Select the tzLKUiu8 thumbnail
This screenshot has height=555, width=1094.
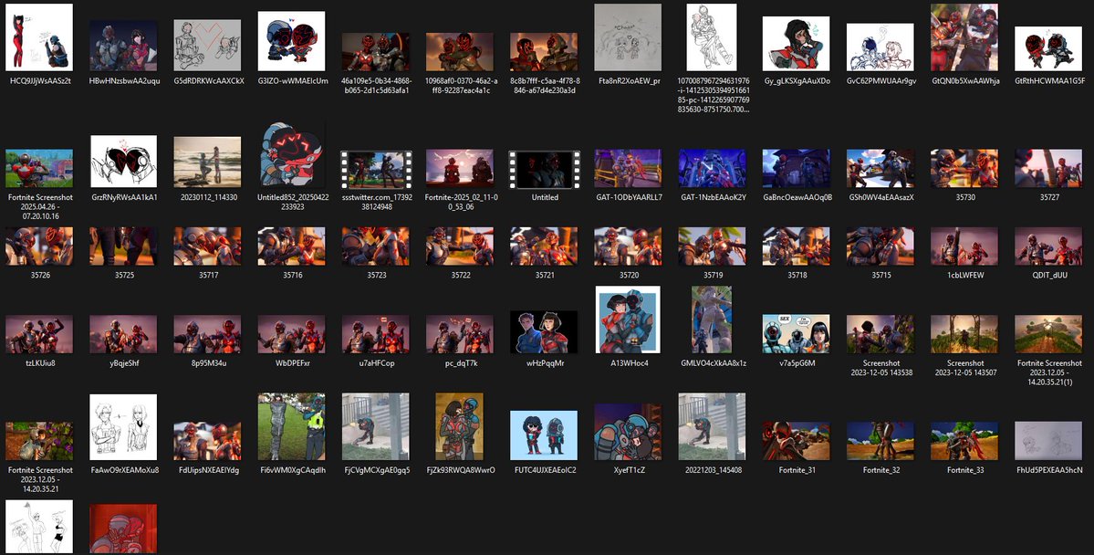(x=39, y=334)
